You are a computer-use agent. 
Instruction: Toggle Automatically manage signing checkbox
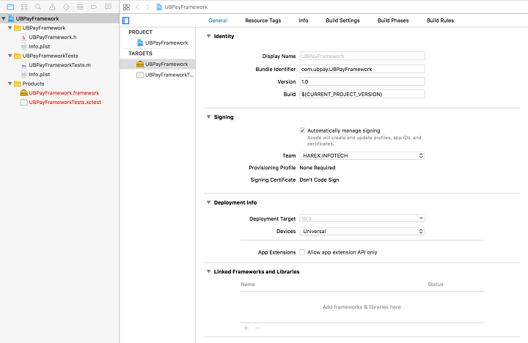click(302, 130)
